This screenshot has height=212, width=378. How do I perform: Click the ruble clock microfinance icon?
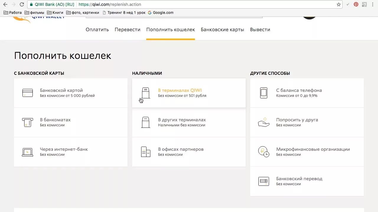pyautogui.click(x=264, y=152)
